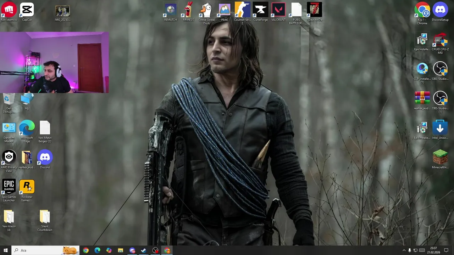The width and height of the screenshot is (454, 255).
Task: Open the AMD Privacy View shortcut
Action: click(x=9, y=161)
